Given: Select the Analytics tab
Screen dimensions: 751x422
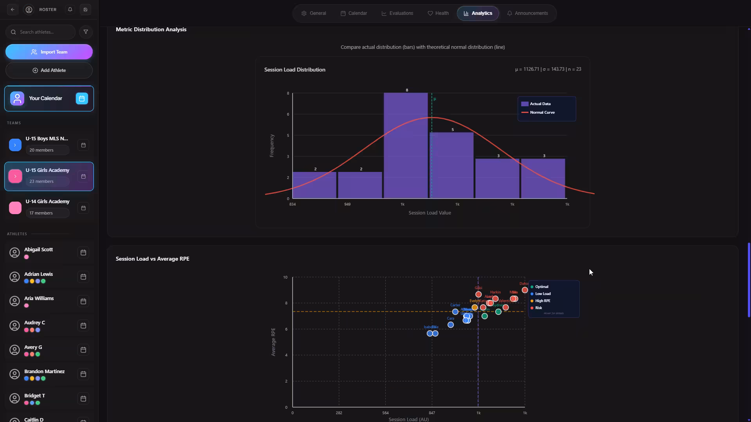Looking at the screenshot, I should [x=478, y=13].
